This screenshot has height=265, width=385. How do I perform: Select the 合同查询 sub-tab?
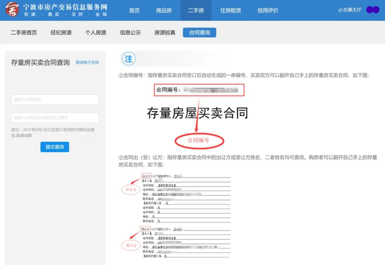click(x=199, y=32)
